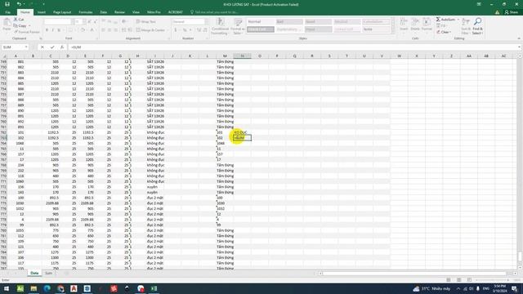Click the Cut scissors command
Screen dimensions: 523x294
(19, 20)
